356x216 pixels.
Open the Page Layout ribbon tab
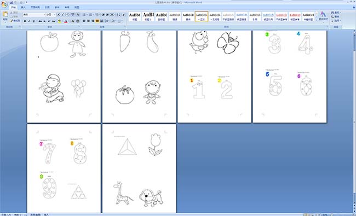[35, 7]
